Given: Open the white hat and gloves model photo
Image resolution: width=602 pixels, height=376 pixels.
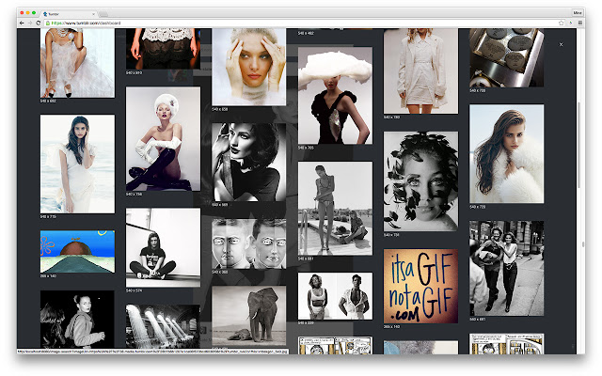Looking at the screenshot, I should coord(163,139).
